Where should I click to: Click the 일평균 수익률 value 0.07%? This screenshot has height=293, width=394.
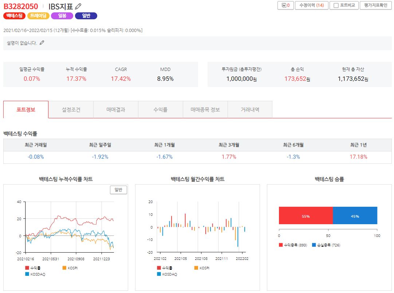pos(32,79)
